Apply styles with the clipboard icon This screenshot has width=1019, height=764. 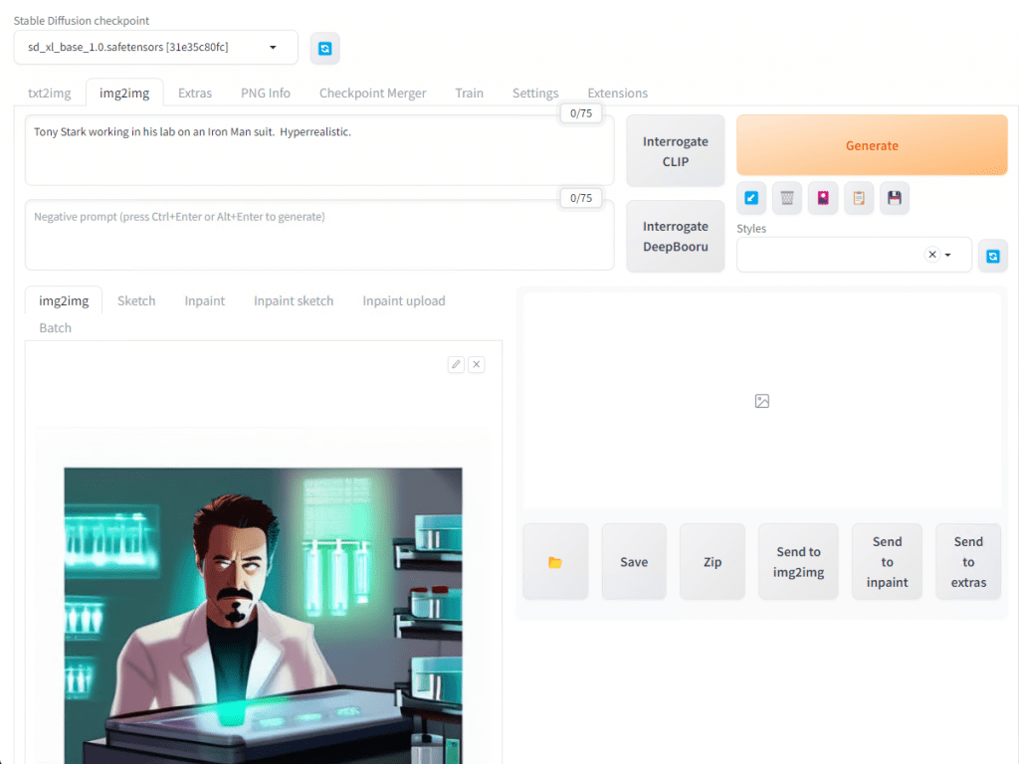point(859,198)
